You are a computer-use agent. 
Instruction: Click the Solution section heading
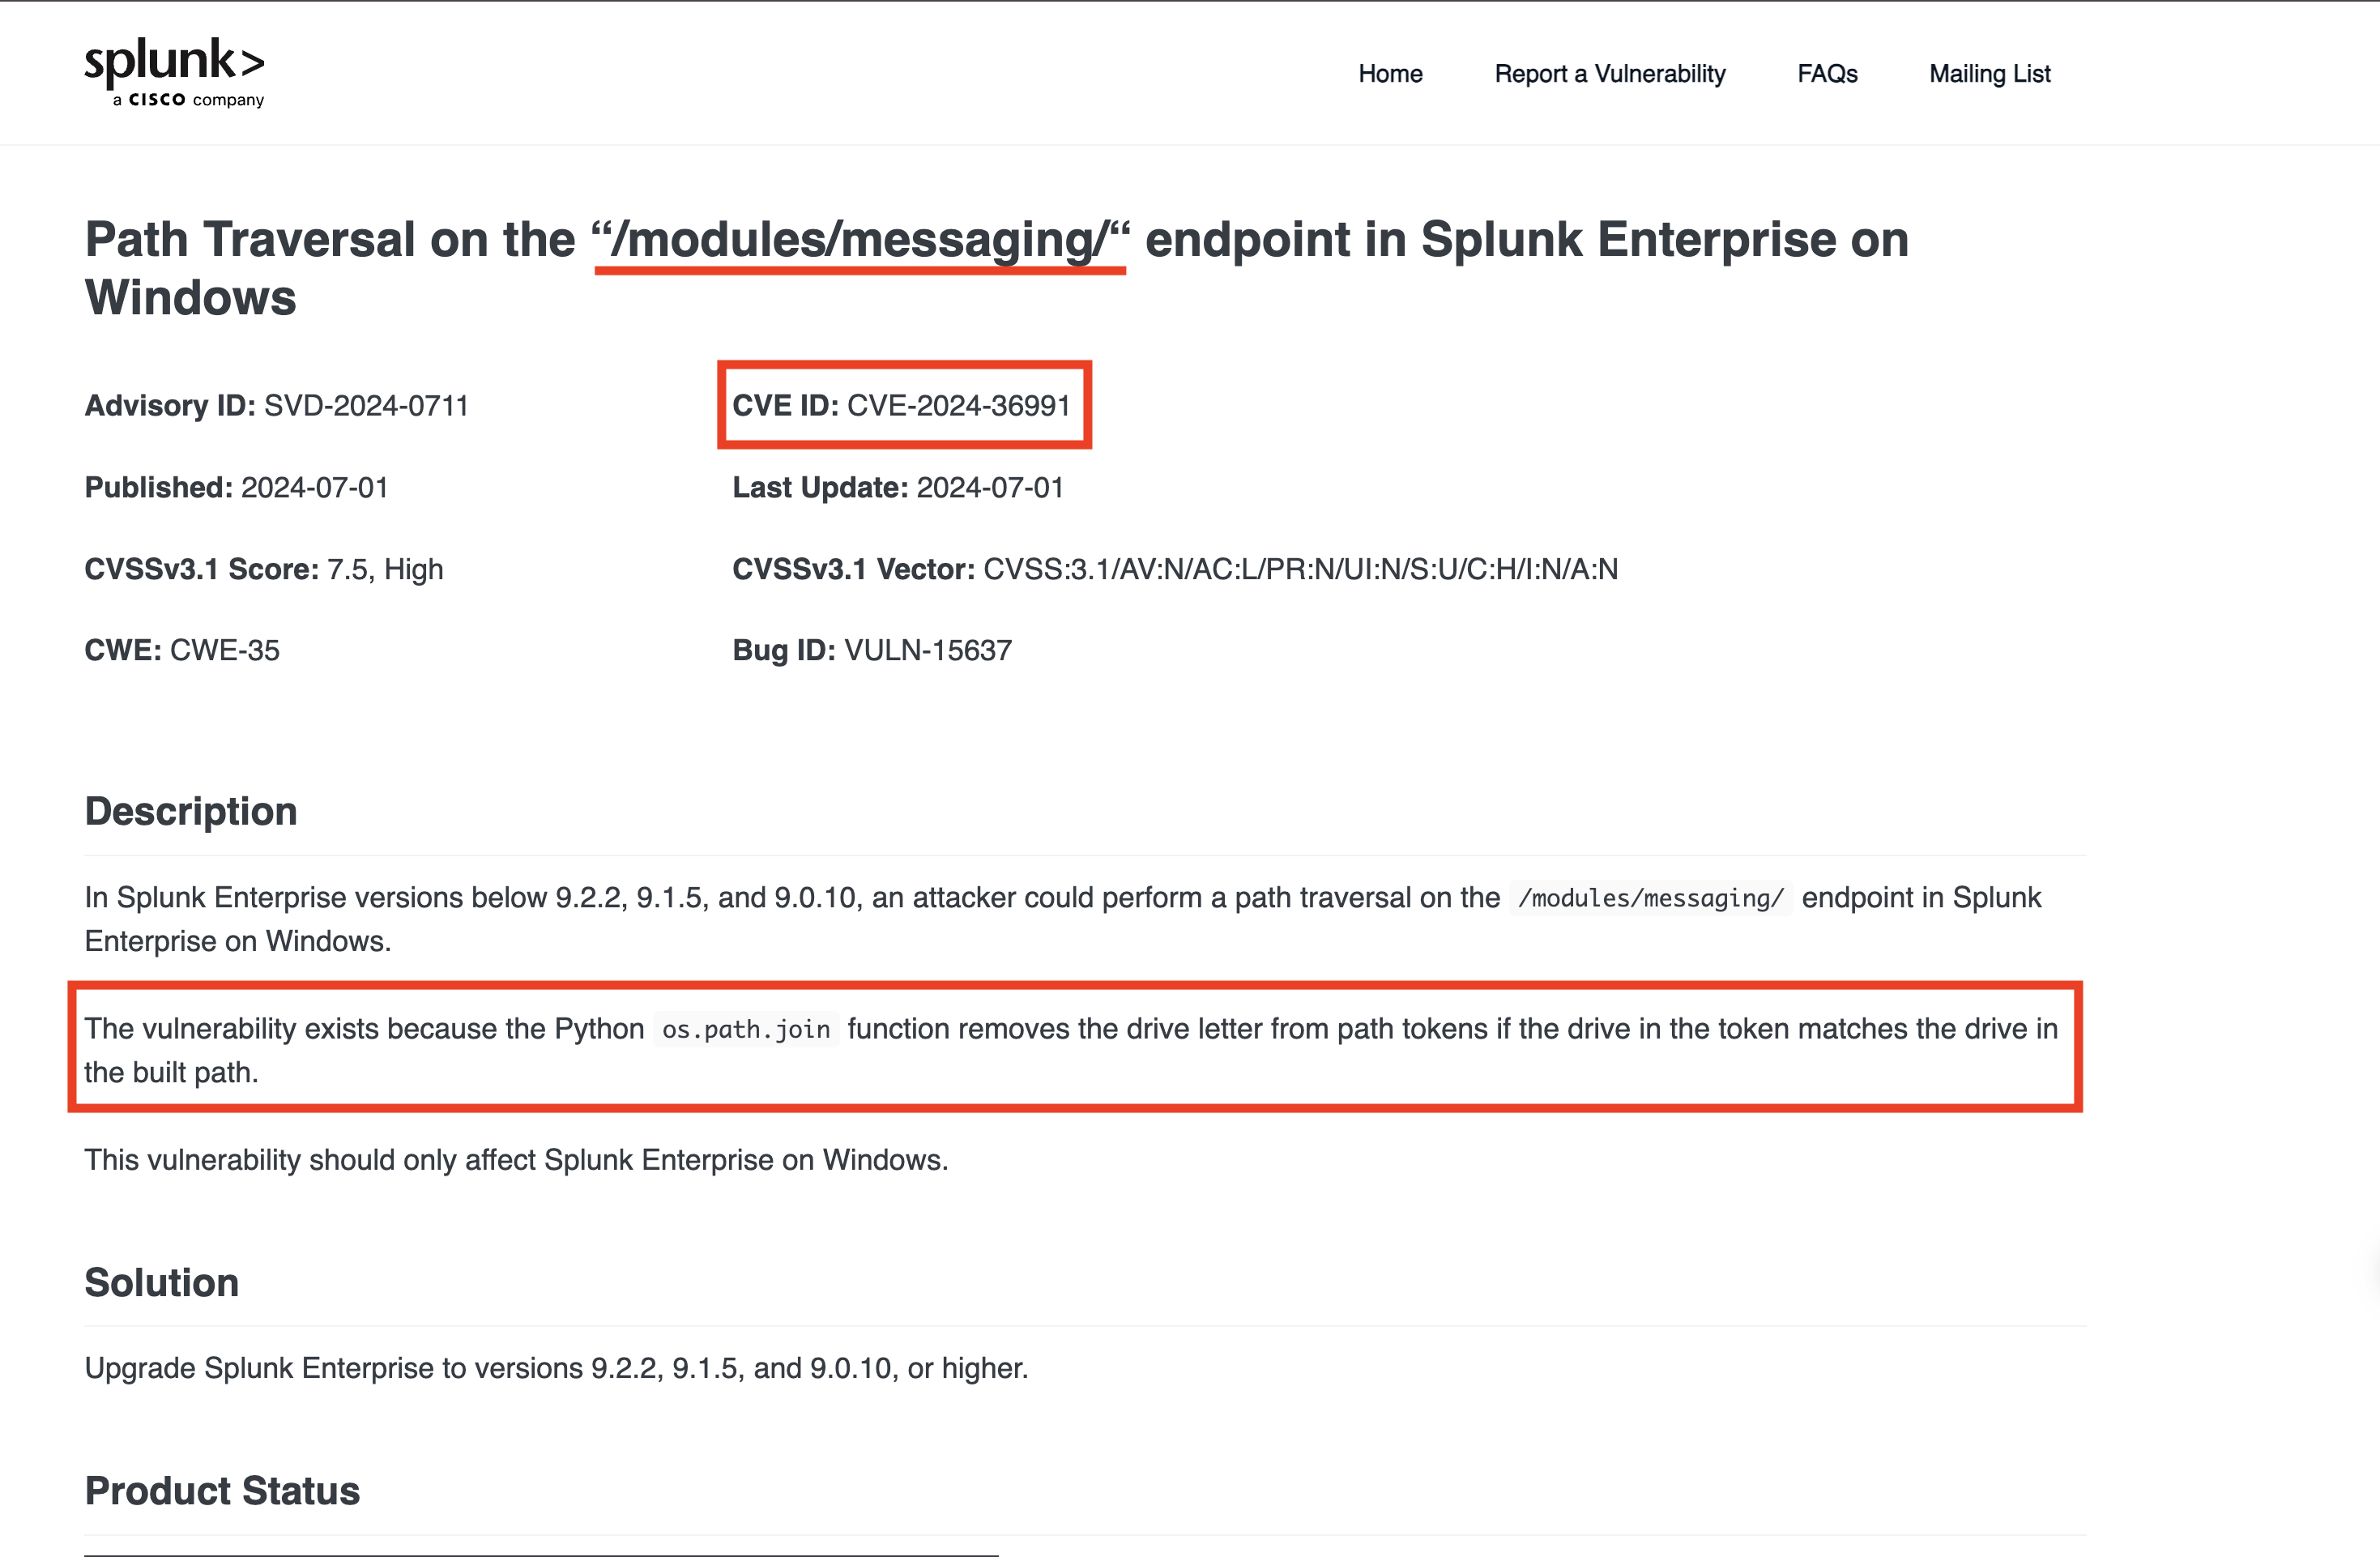162,1282
